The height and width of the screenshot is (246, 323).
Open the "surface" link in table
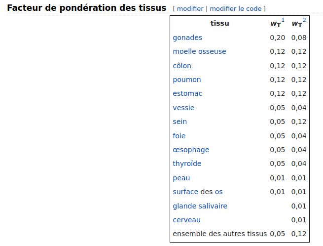pos(185,192)
